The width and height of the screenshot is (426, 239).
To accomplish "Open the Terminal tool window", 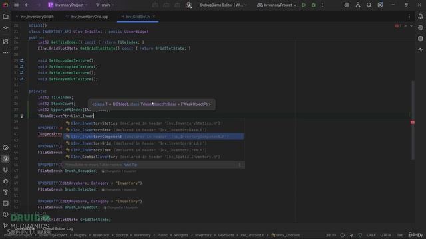I will click(5, 203).
